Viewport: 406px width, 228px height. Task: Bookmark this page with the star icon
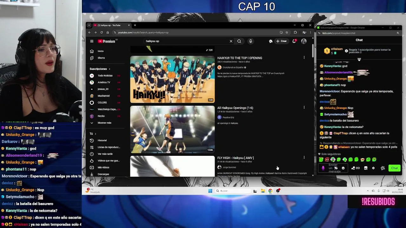point(287,32)
